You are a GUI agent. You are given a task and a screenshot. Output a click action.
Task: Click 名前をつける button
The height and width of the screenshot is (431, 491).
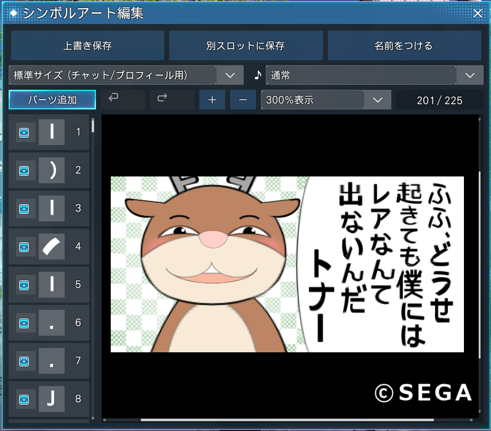click(x=404, y=45)
